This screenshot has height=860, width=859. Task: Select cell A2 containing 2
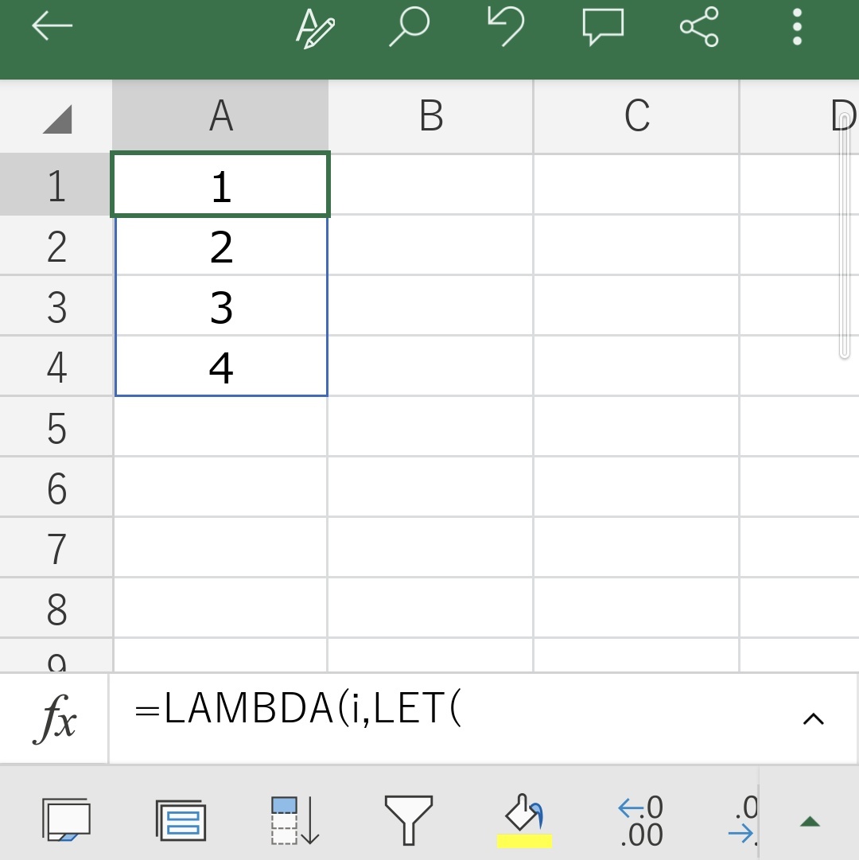pyautogui.click(x=220, y=246)
